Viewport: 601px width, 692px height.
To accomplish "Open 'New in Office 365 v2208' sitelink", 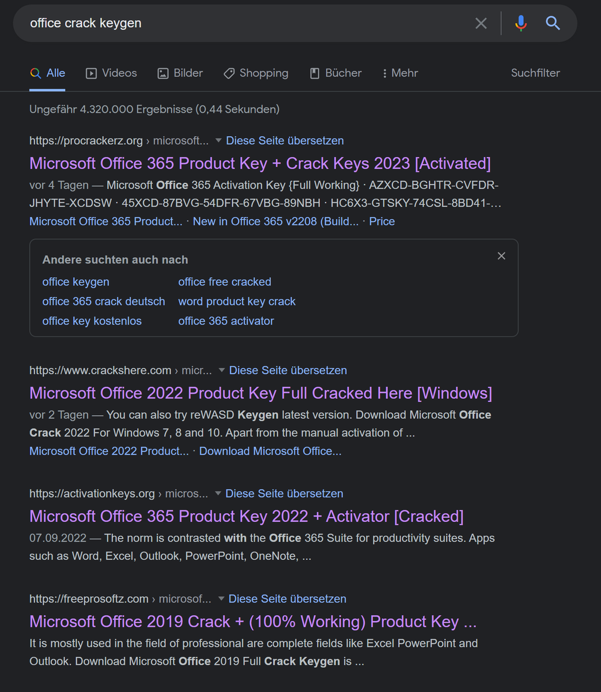I will (275, 221).
